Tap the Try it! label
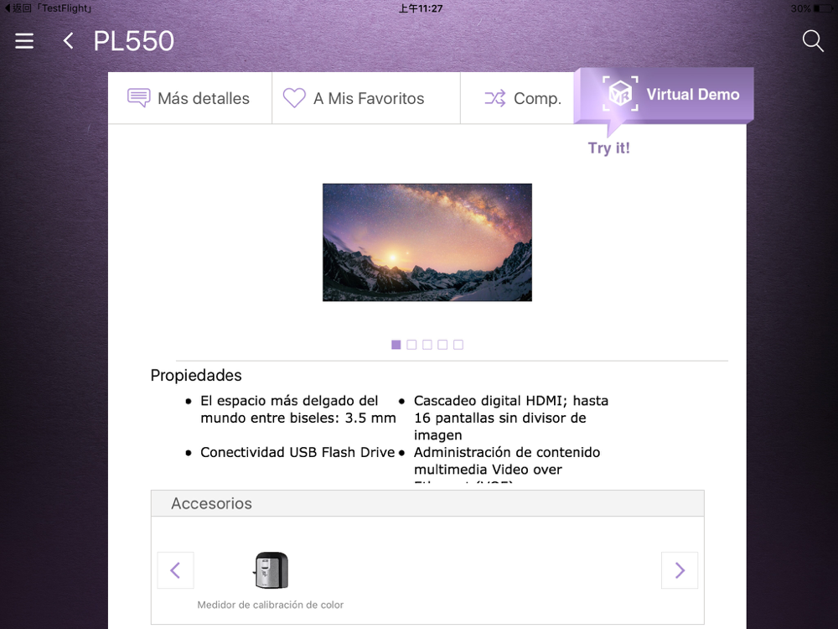This screenshot has width=838, height=629. coord(608,148)
